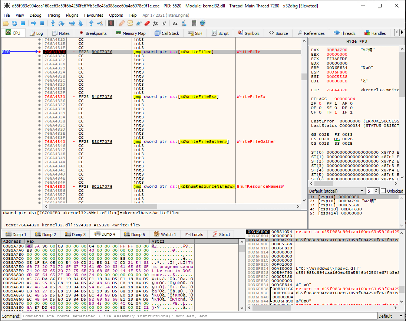Increase the argument count spinner
The height and width of the screenshot is (321, 406).
[x=376, y=189]
